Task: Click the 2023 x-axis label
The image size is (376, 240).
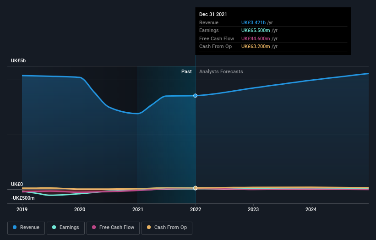Action: pos(253,210)
